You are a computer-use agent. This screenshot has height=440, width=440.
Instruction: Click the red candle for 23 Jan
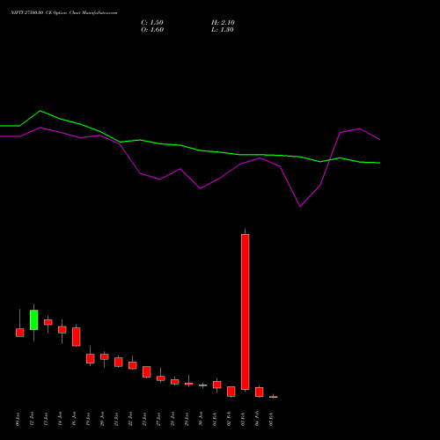click(147, 371)
